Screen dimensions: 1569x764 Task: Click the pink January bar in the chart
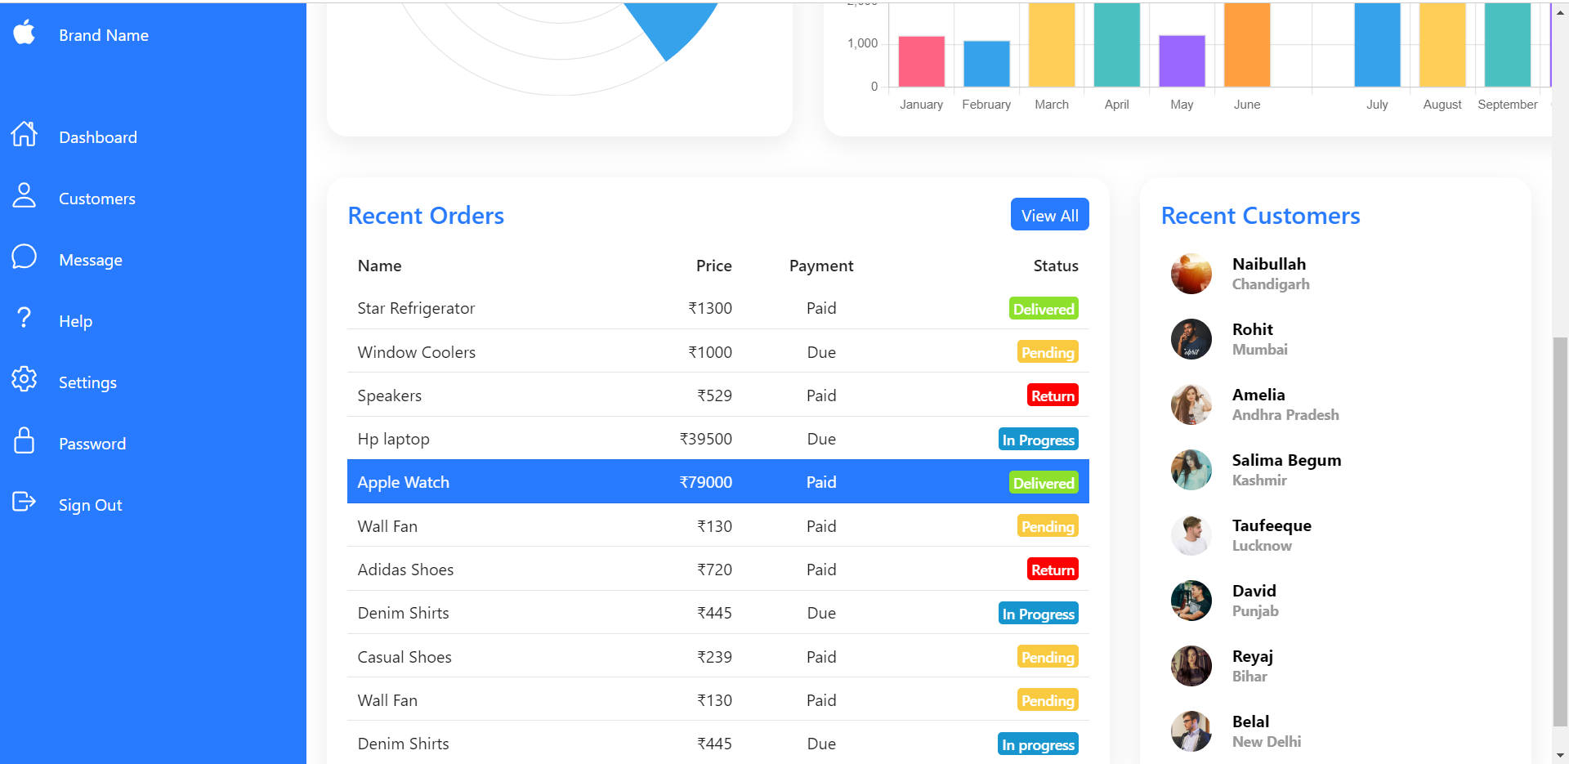pyautogui.click(x=921, y=59)
